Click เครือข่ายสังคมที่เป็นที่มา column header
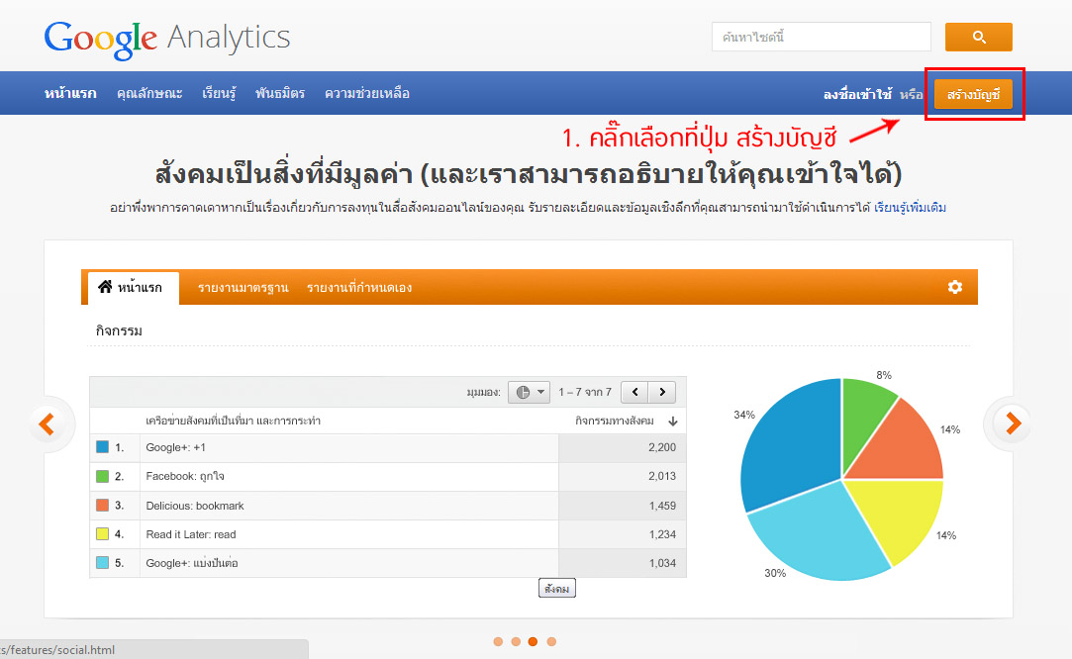 (x=234, y=421)
